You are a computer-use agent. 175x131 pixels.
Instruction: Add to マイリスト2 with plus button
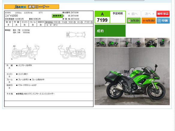coord(148,21)
